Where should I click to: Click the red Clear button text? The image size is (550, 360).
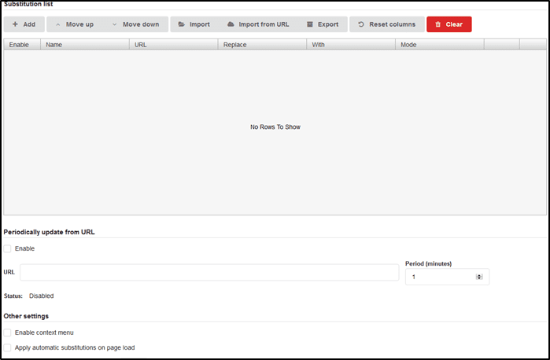454,24
